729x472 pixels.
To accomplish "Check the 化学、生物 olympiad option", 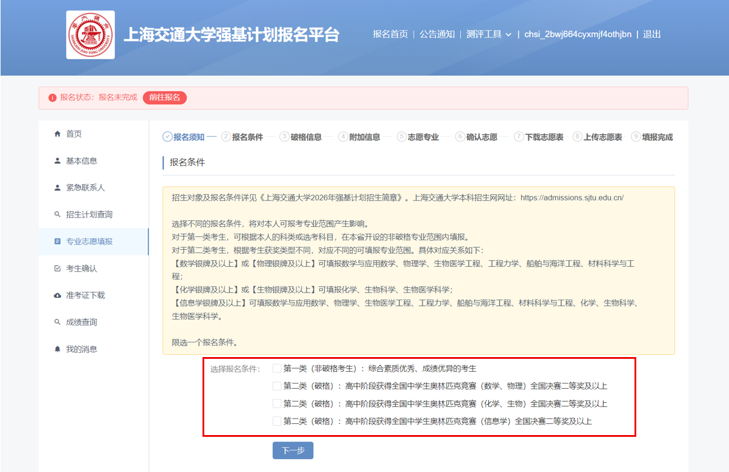I will click(277, 404).
